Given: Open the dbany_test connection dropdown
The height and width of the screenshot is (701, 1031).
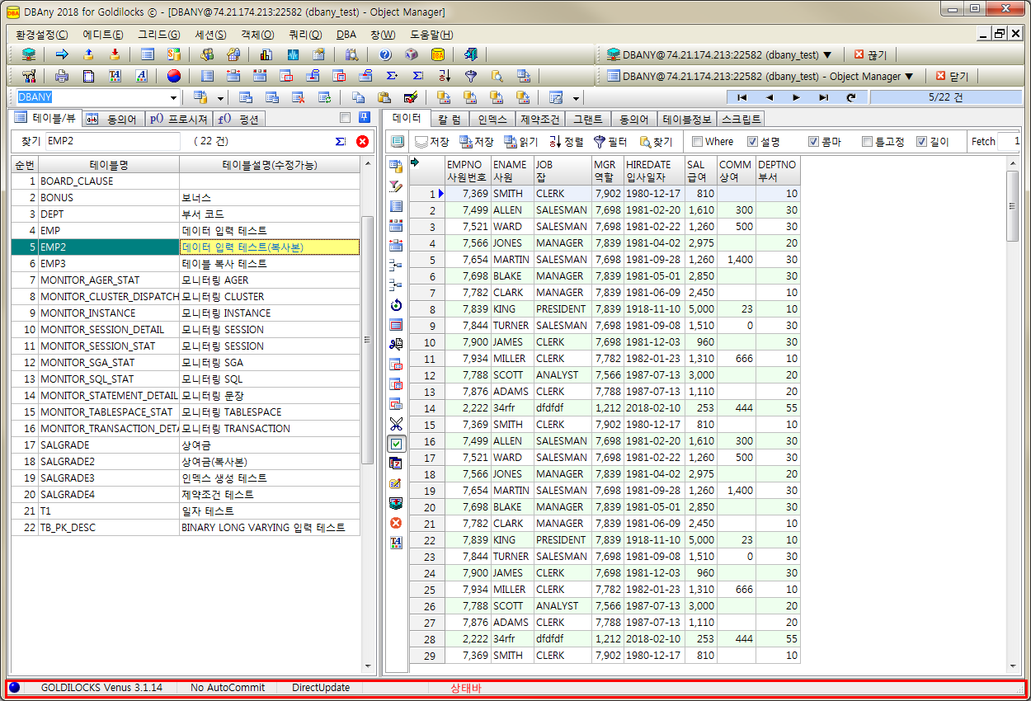Looking at the screenshot, I should [827, 54].
